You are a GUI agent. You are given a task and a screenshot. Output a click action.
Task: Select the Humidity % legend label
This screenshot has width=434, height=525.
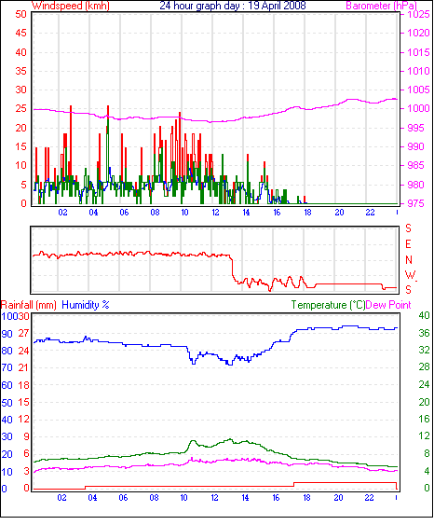tap(86, 305)
